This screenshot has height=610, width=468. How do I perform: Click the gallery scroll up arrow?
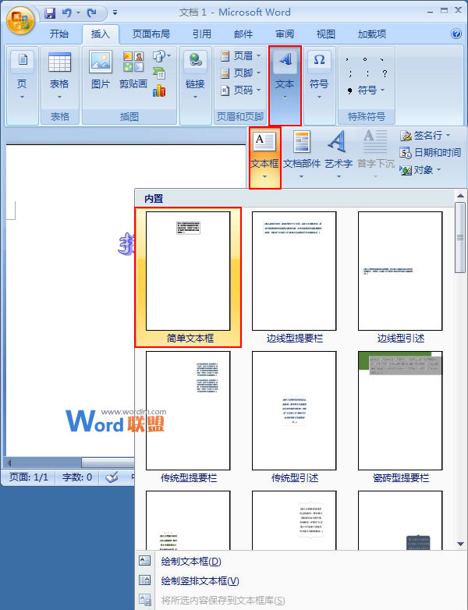pos(460,196)
